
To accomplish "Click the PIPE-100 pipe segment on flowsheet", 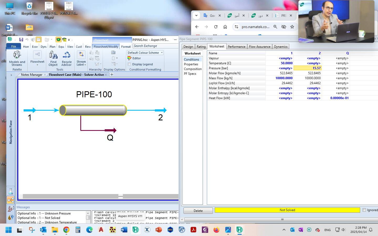I will coord(93,110).
